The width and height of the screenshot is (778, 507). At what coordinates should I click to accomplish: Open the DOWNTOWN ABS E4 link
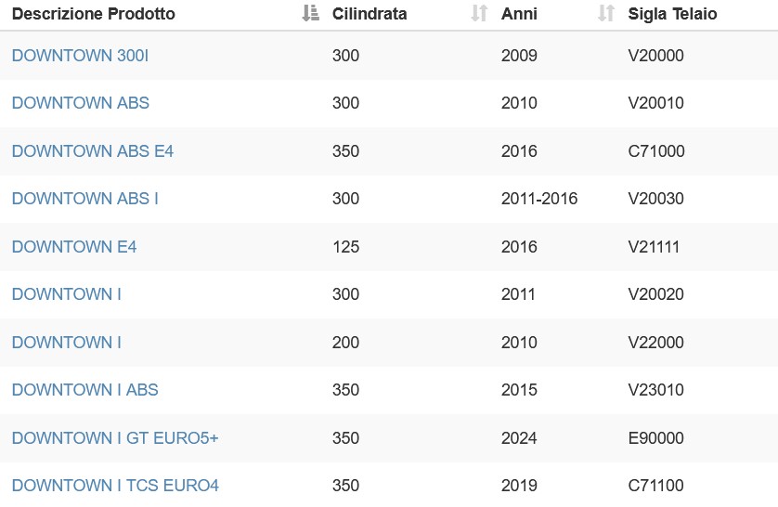(x=93, y=151)
